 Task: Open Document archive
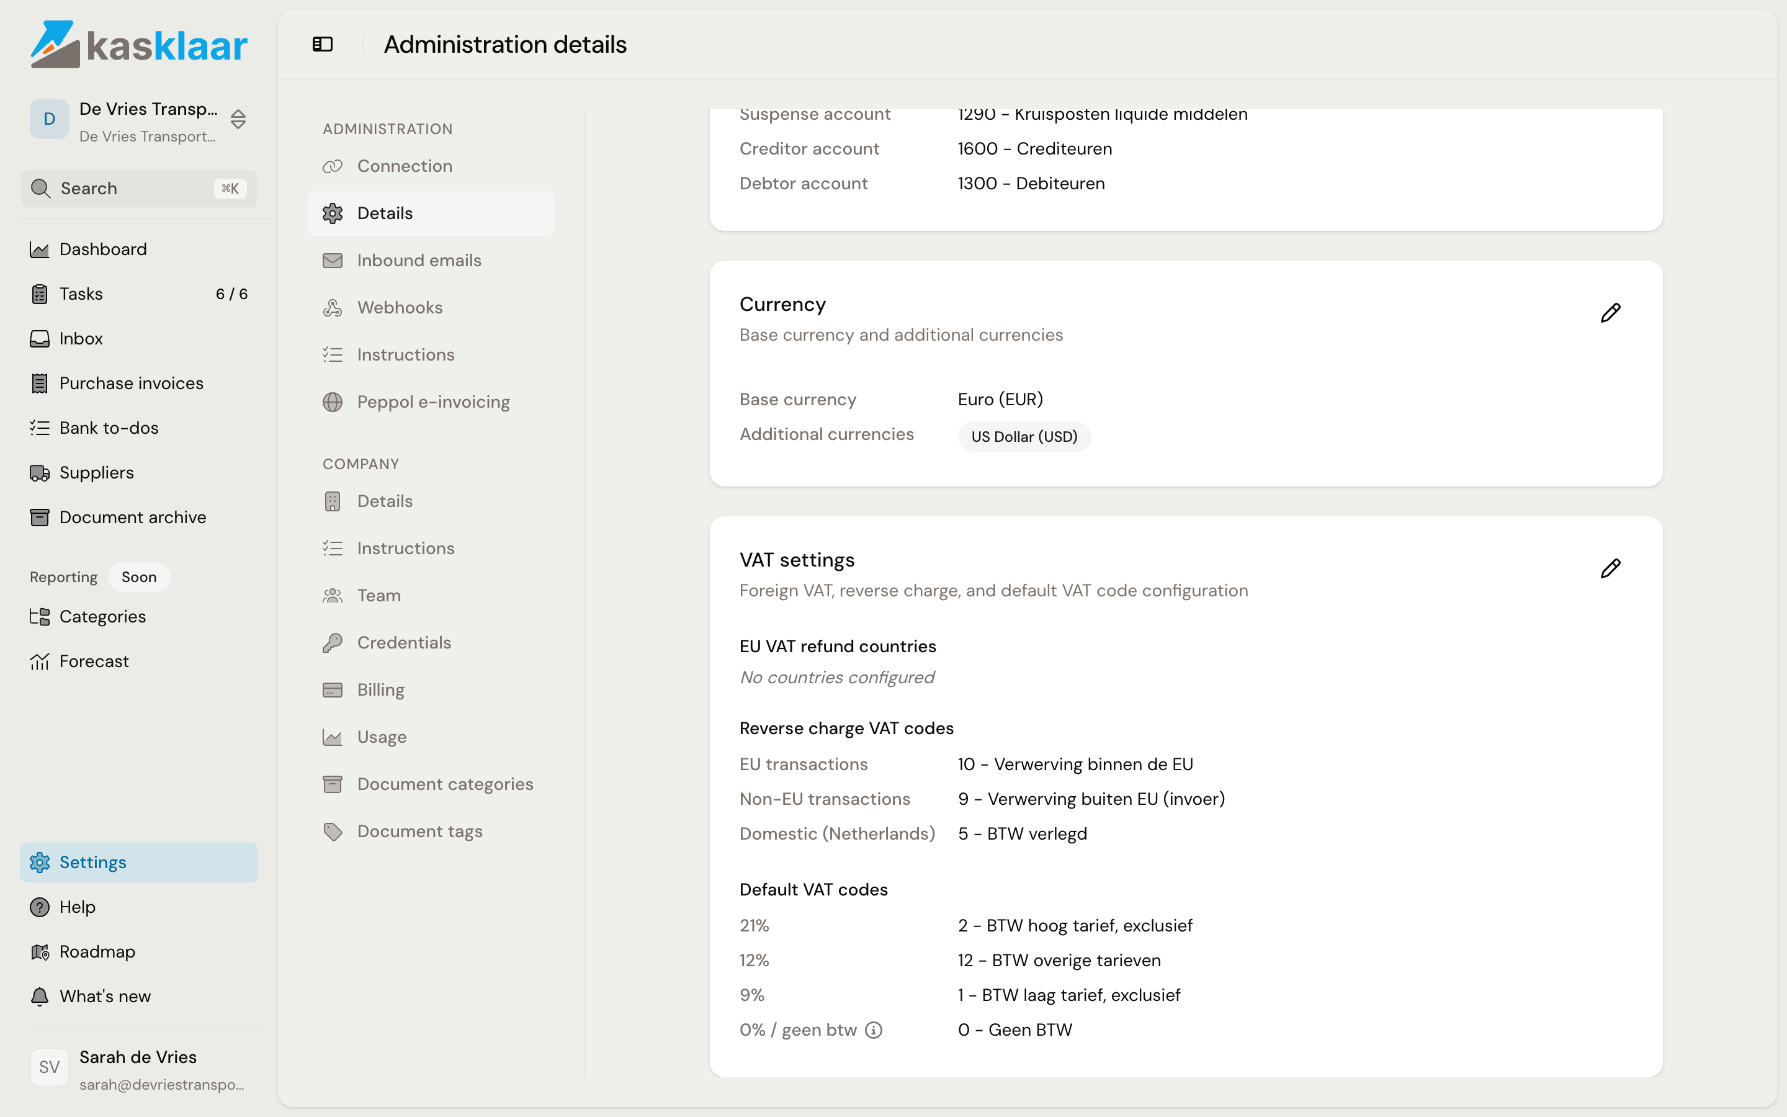click(x=139, y=518)
